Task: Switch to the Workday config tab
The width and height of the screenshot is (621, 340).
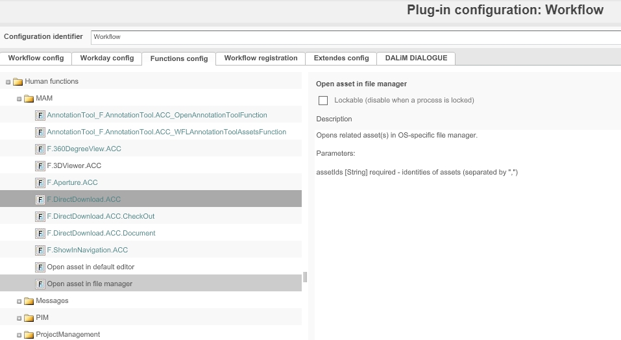Action: point(106,58)
